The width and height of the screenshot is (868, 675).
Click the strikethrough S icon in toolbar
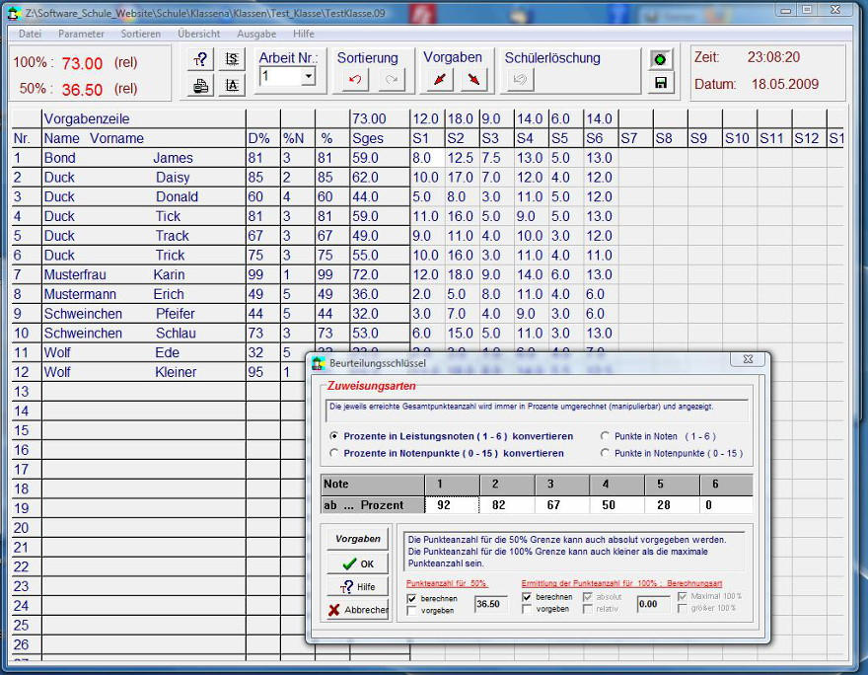coord(232,59)
